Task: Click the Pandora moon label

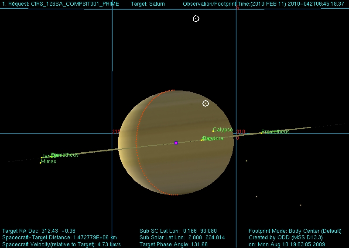Action: click(x=215, y=138)
